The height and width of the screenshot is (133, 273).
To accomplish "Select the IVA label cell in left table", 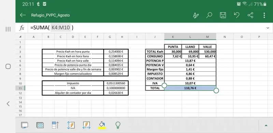I will (73, 88).
